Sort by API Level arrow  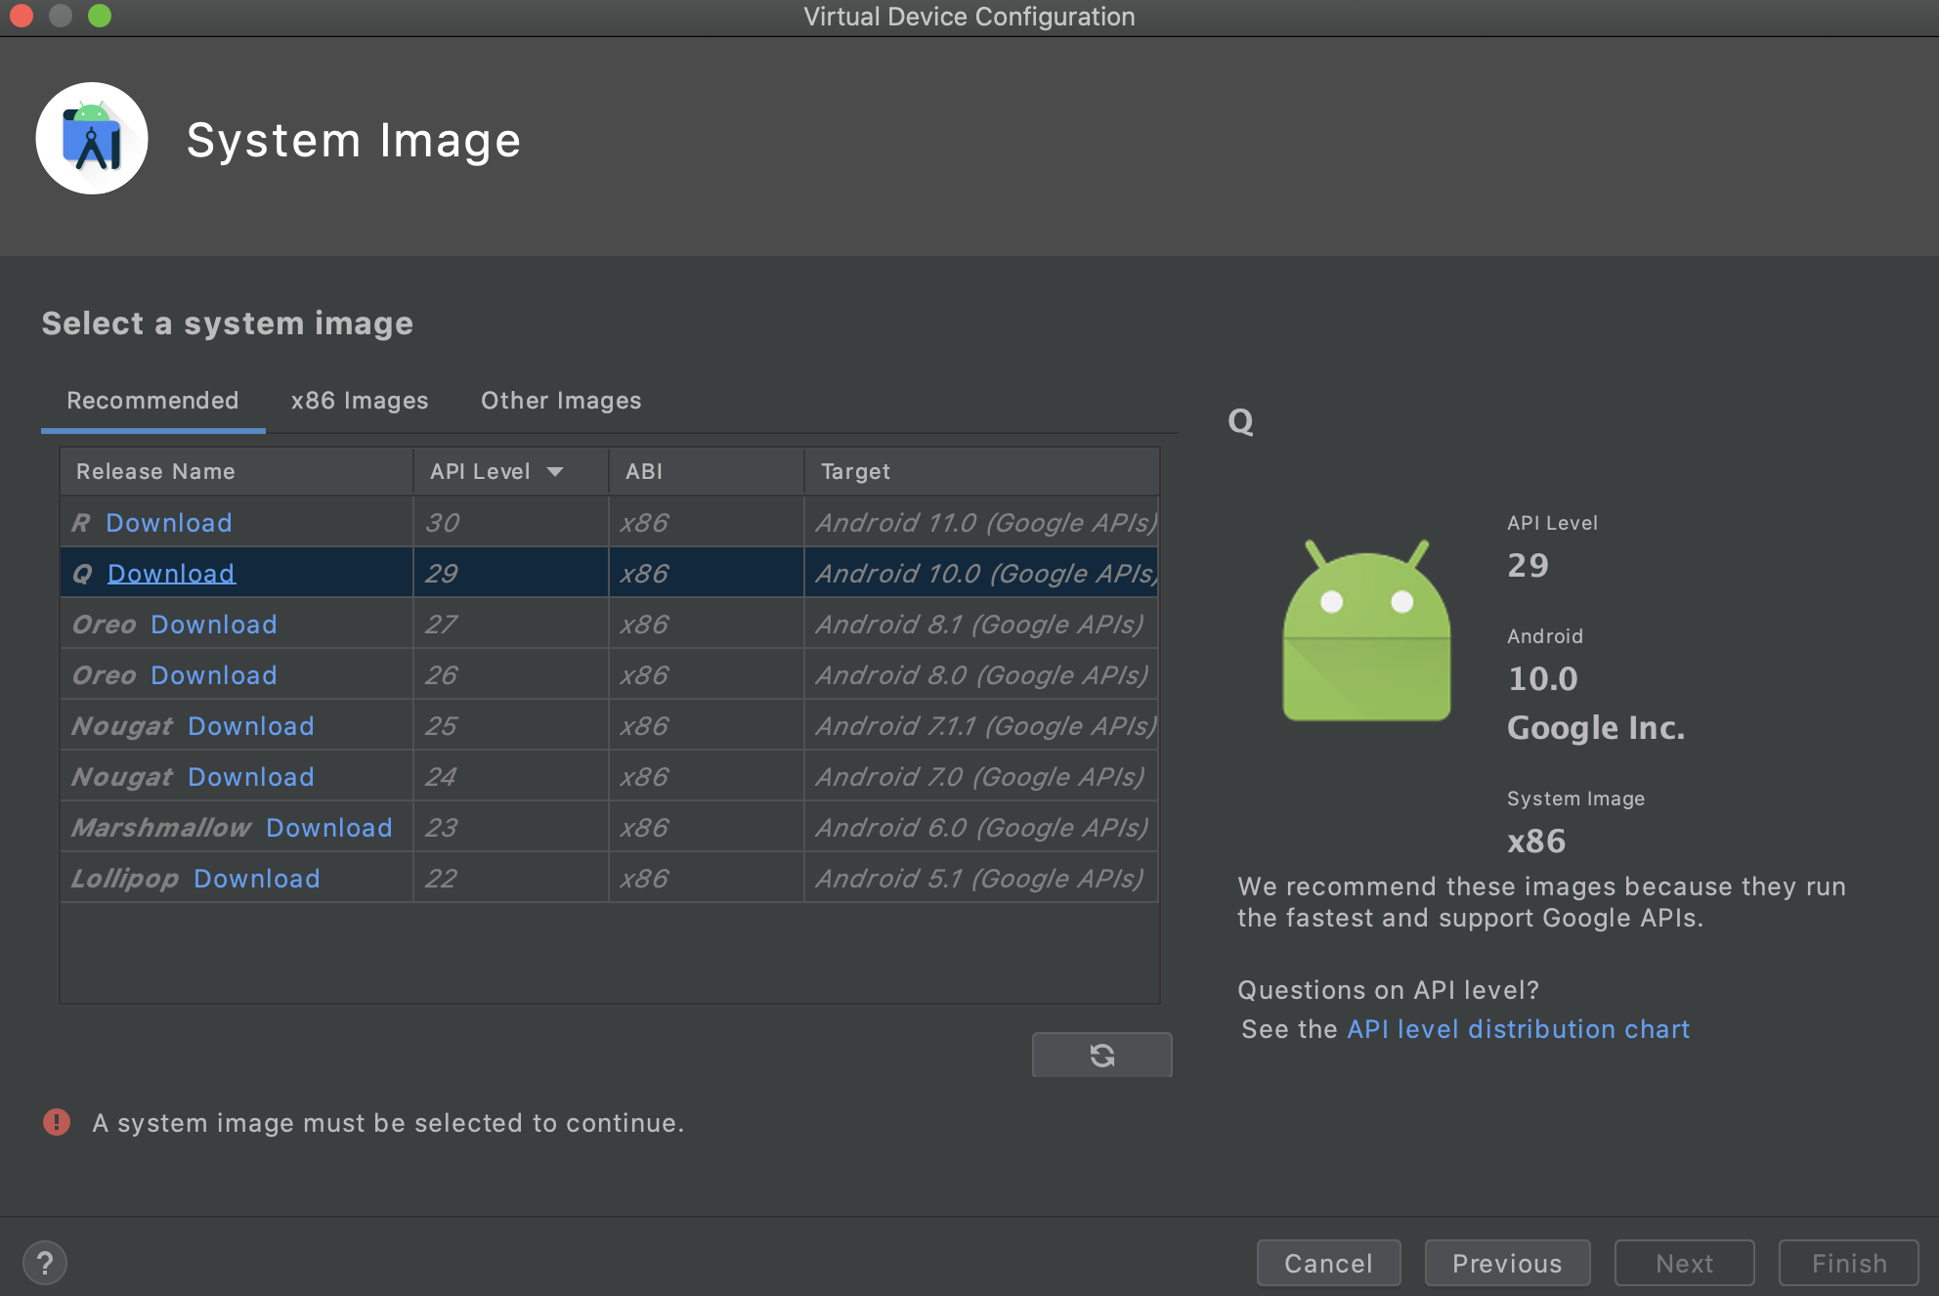[x=555, y=471]
